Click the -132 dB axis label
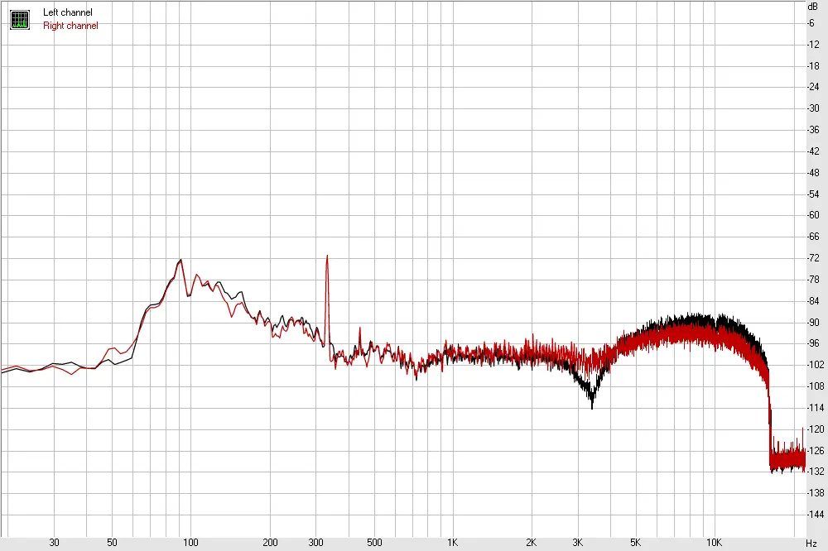 point(816,471)
